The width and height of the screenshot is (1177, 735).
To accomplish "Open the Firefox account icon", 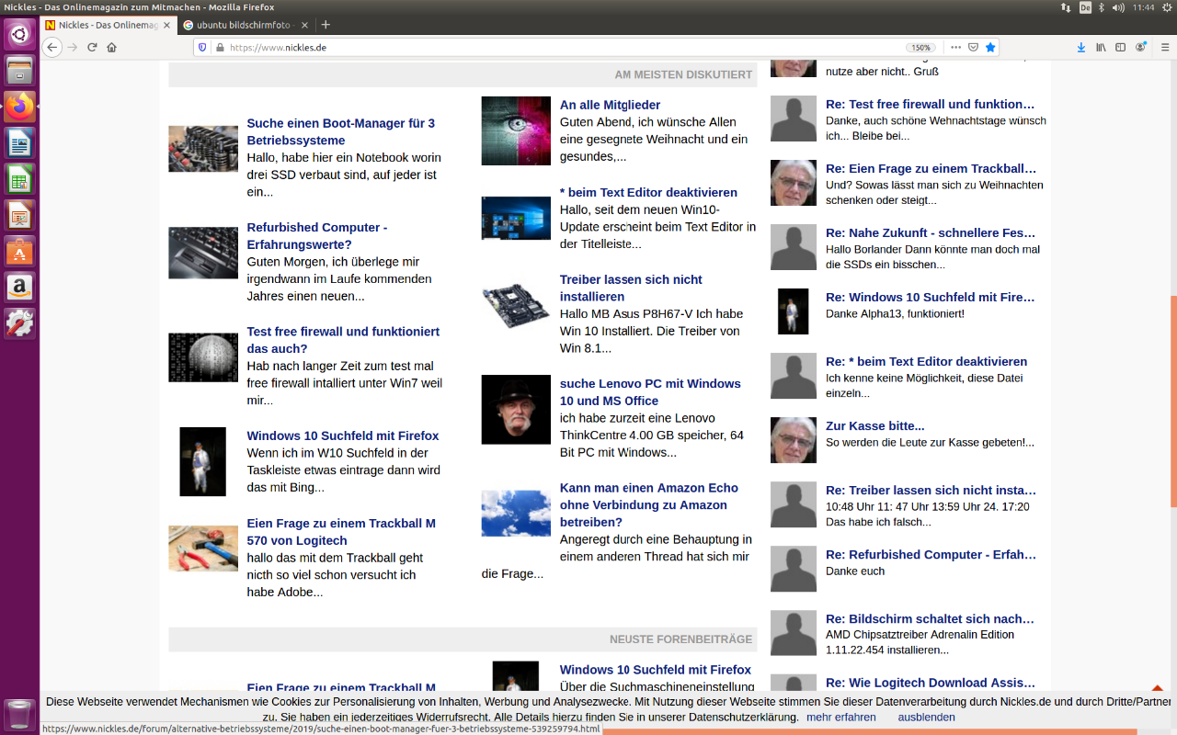I will pyautogui.click(x=1141, y=47).
